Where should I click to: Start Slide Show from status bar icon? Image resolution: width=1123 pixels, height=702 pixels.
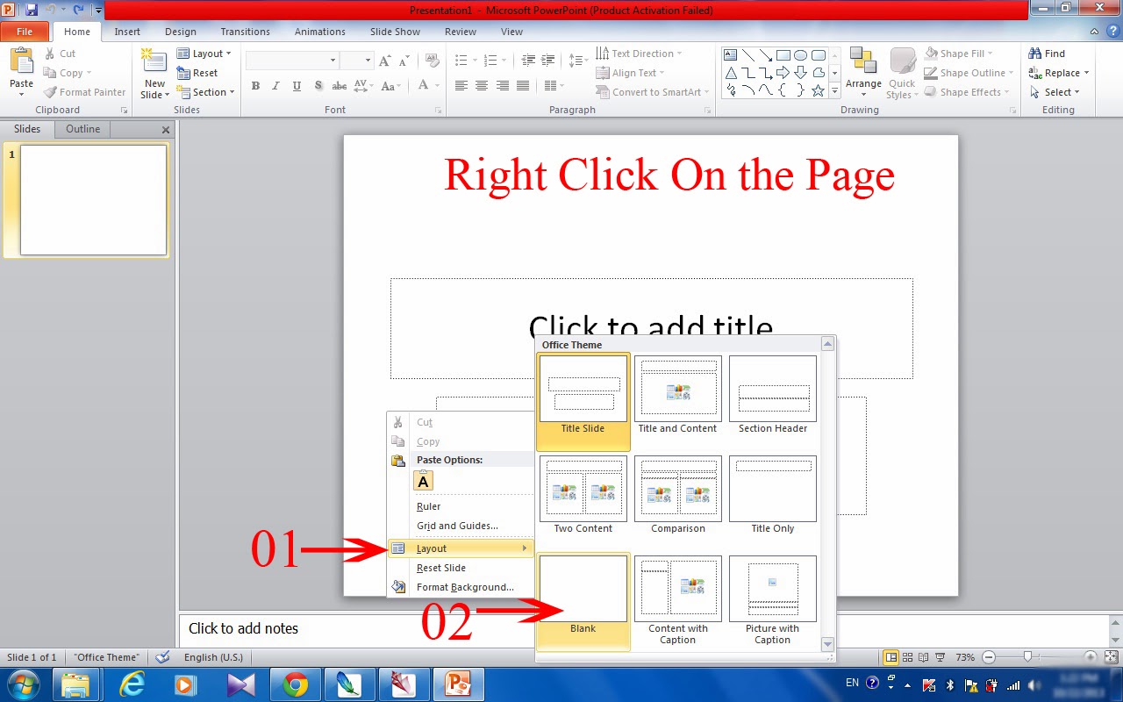(941, 657)
